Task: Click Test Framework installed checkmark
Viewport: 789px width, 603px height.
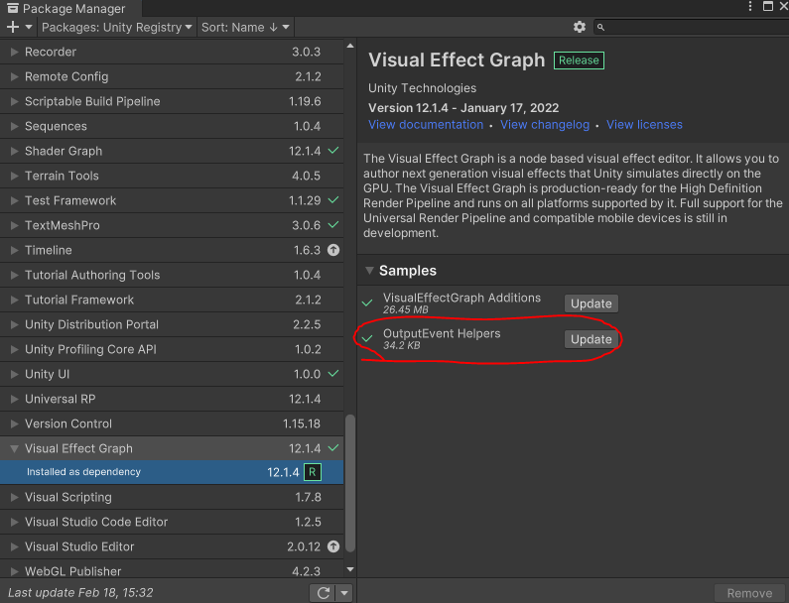Action: coord(333,200)
